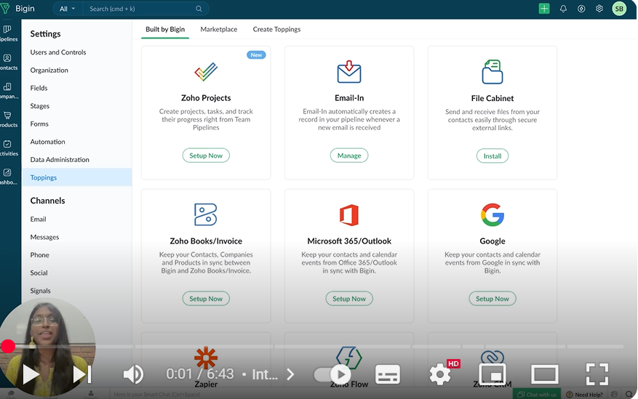This screenshot has height=399, width=638.
Task: Open Email channel settings
Action: pos(38,219)
